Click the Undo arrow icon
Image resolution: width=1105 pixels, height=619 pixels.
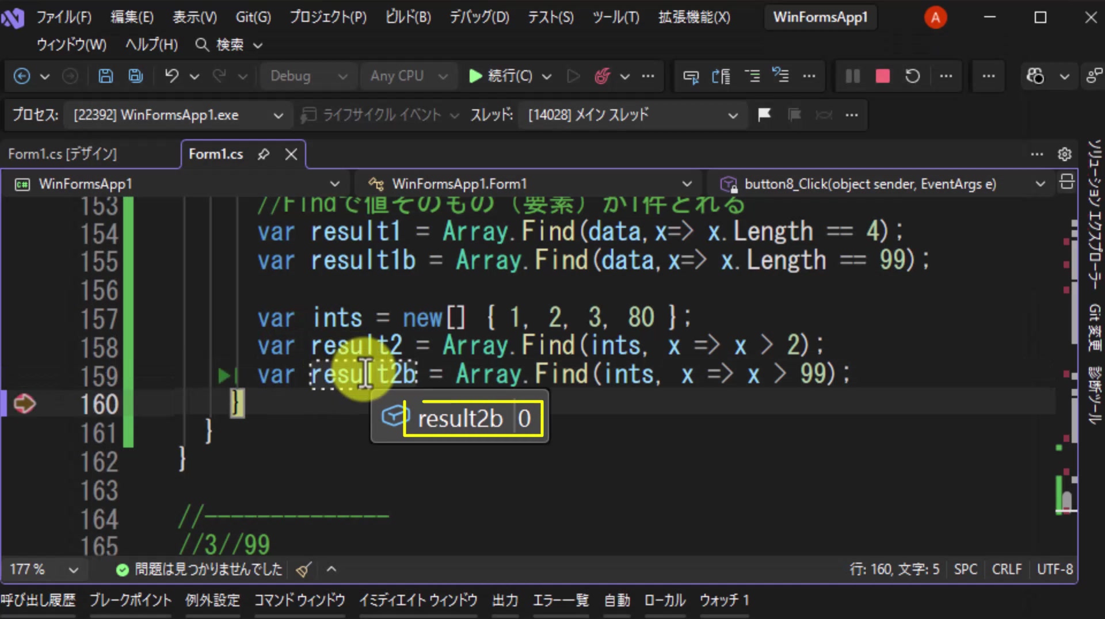[172, 76]
